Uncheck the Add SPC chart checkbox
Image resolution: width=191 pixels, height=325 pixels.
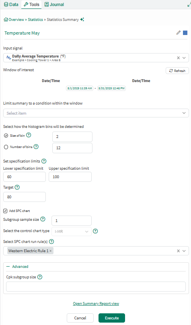pyautogui.click(x=5, y=211)
